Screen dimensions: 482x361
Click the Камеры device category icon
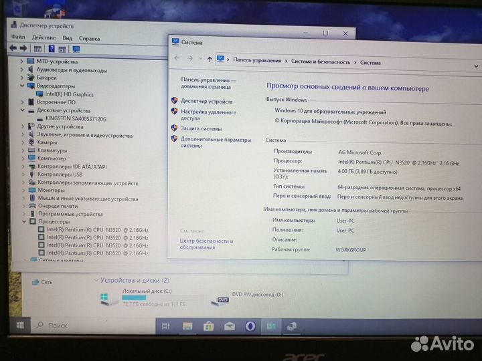point(31,142)
